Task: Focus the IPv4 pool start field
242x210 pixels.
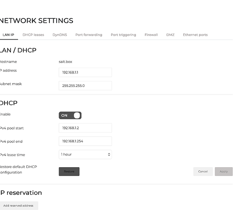Action: pos(85,128)
